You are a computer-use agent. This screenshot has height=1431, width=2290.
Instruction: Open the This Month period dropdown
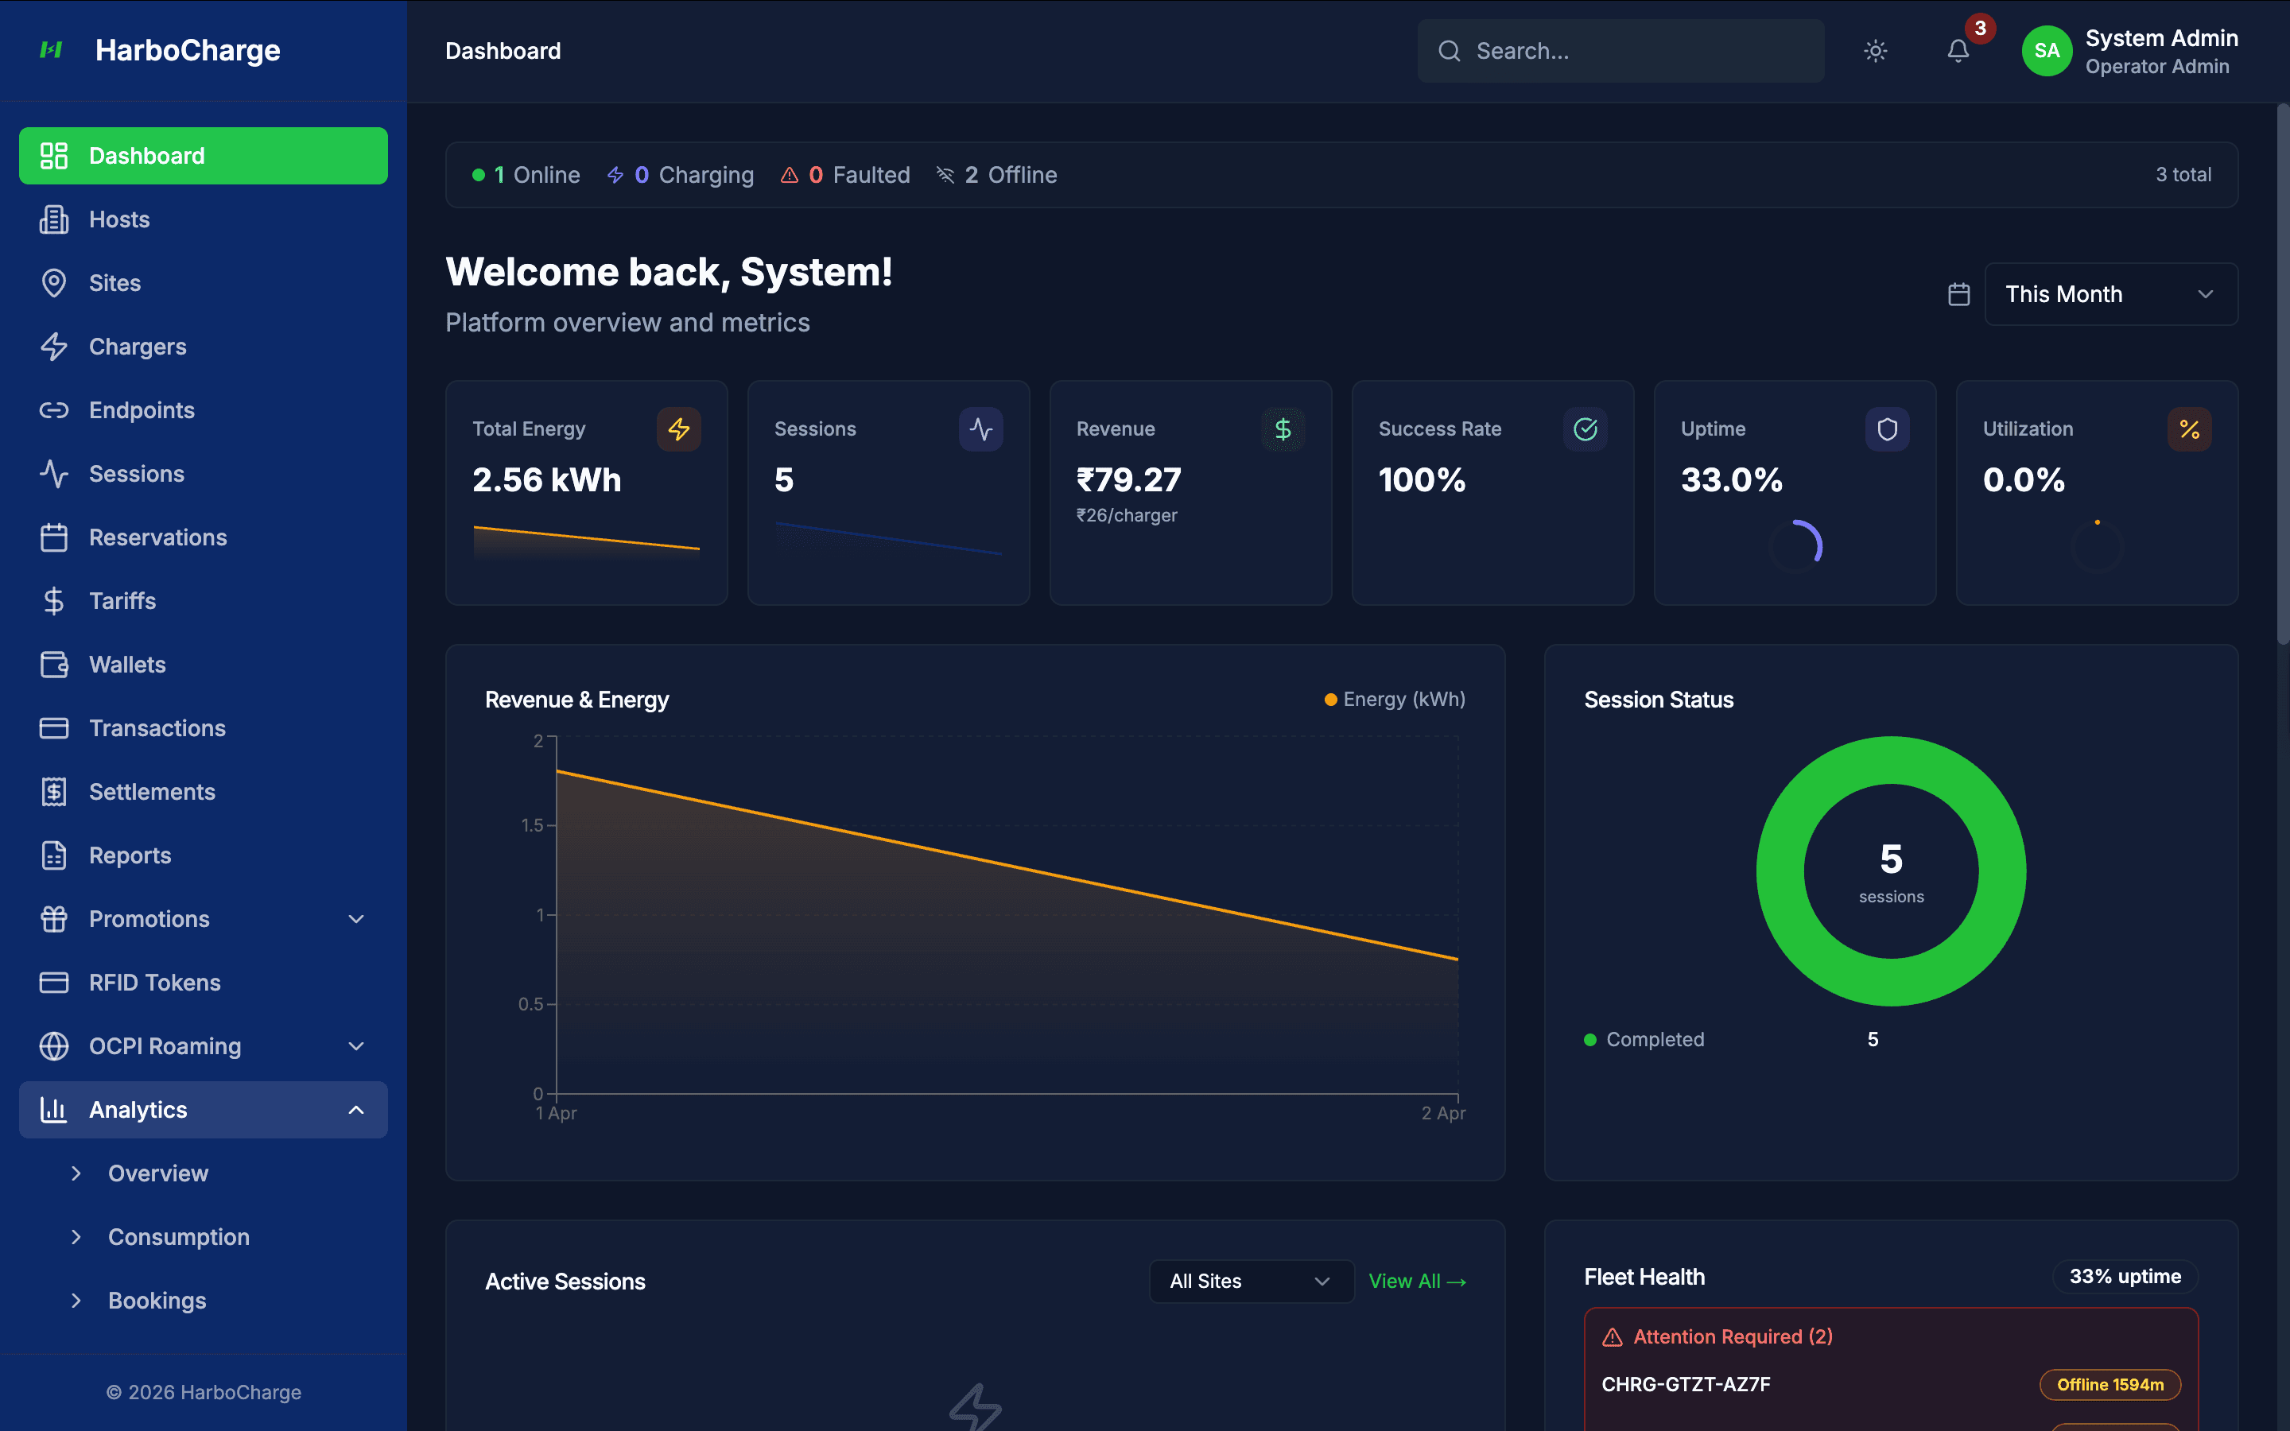point(2110,294)
